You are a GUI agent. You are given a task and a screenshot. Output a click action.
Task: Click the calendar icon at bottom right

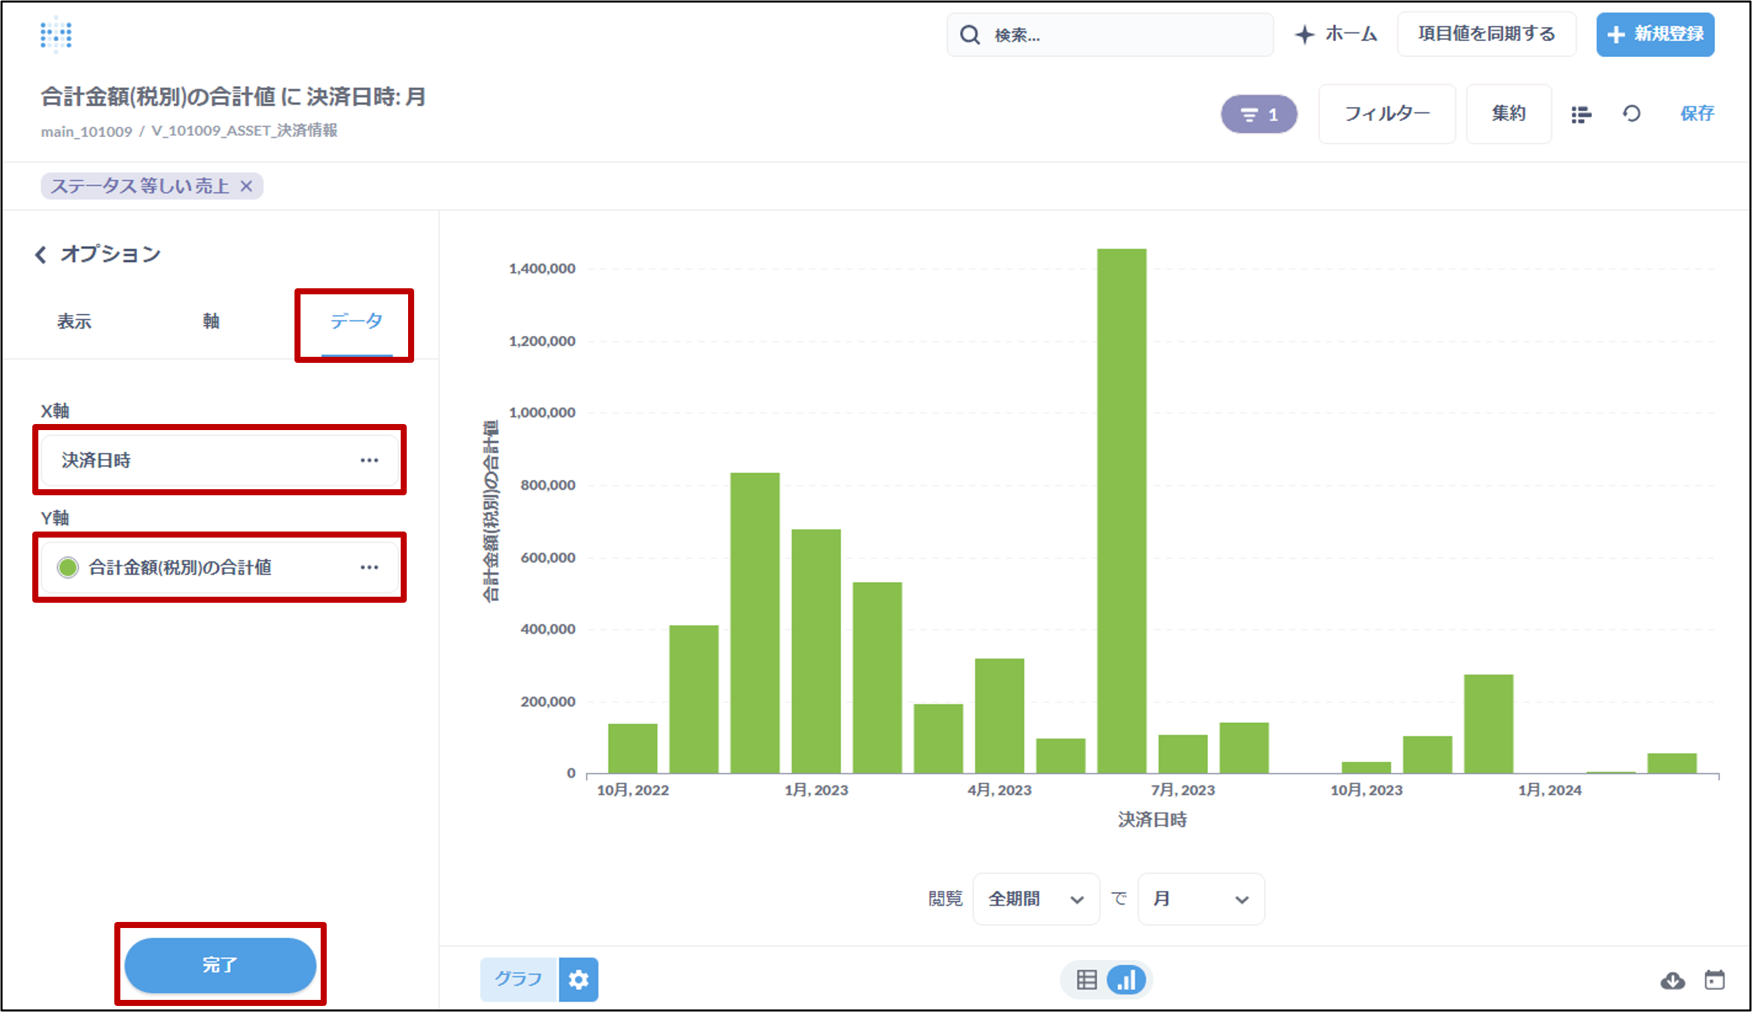coord(1714,979)
